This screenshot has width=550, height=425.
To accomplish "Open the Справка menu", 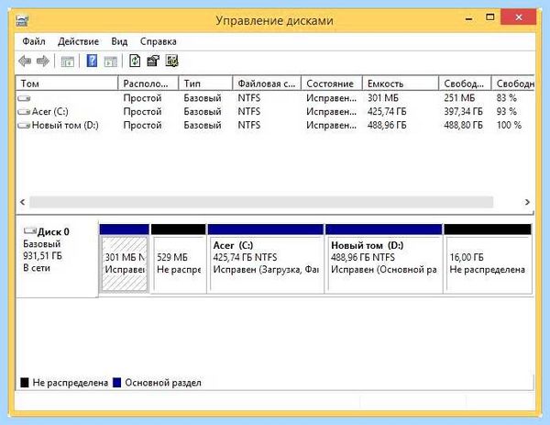I will (x=159, y=41).
